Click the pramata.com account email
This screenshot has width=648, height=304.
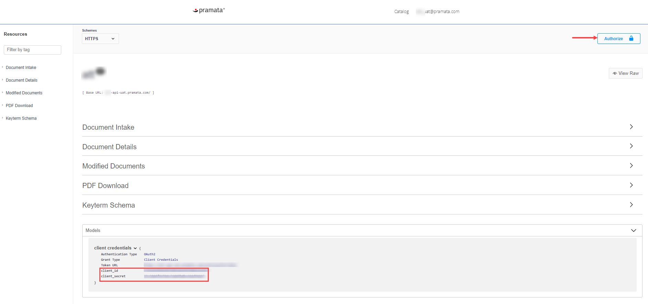[x=438, y=12]
